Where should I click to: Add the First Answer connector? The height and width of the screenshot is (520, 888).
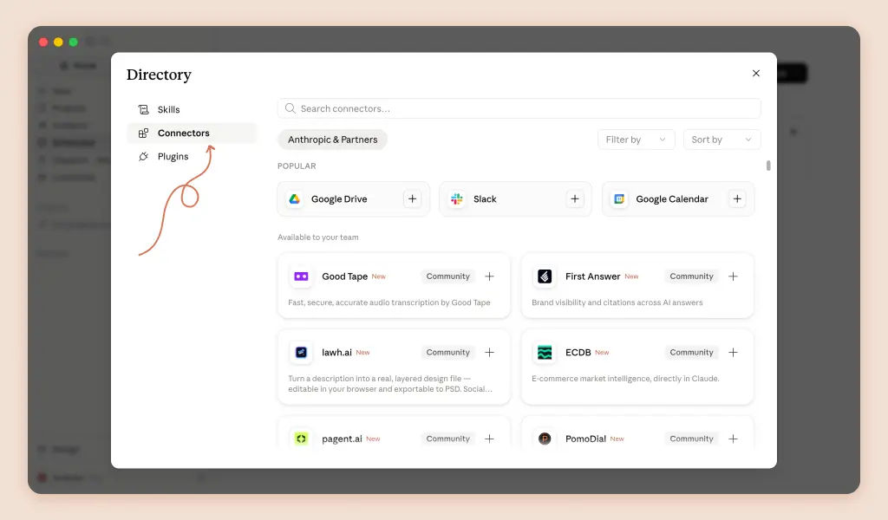pos(733,276)
